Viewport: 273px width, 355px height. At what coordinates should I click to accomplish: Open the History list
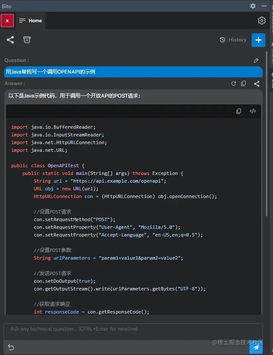(233, 40)
